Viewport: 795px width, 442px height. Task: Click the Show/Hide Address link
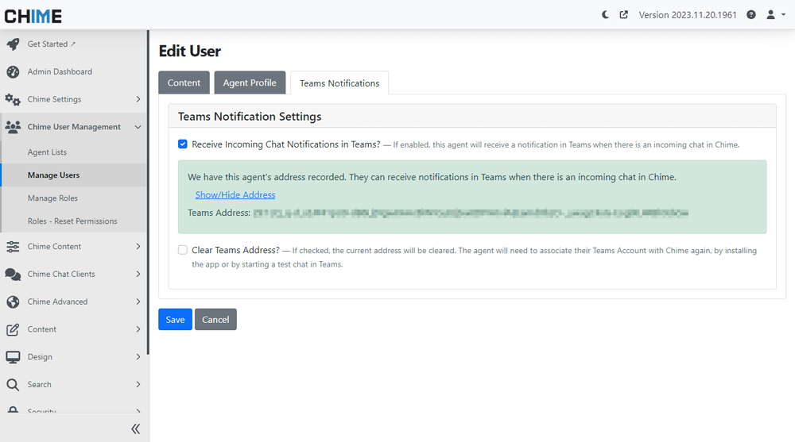click(x=235, y=195)
